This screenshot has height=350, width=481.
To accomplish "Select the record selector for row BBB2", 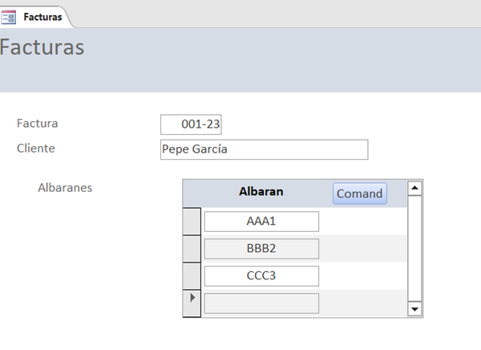I will [192, 248].
